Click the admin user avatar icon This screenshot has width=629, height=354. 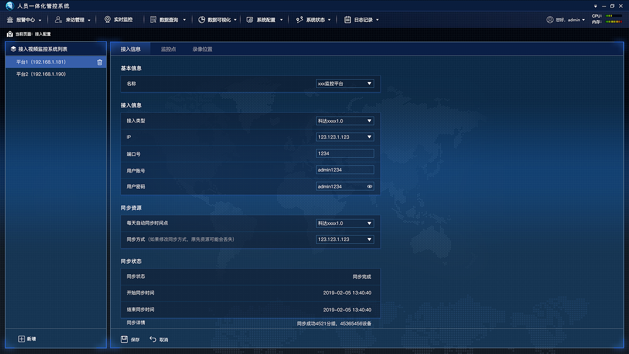550,20
